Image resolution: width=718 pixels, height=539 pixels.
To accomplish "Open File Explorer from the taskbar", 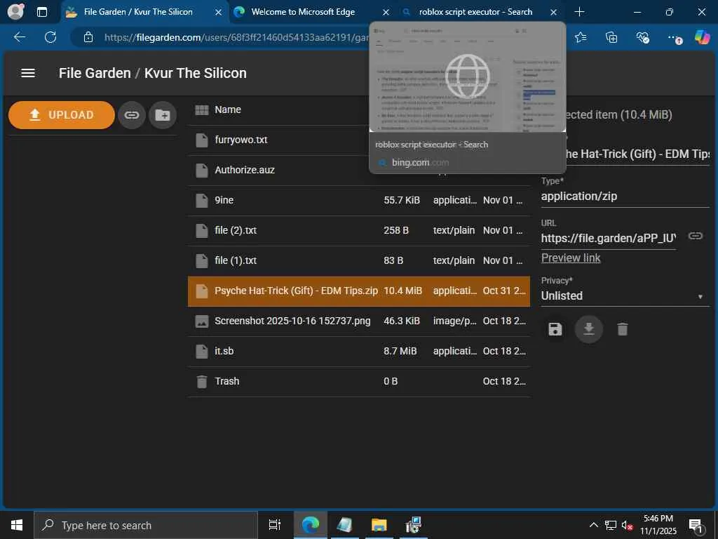I will [x=379, y=525].
